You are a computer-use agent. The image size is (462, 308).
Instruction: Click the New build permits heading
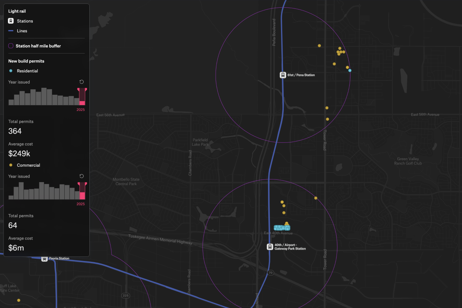[26, 61]
